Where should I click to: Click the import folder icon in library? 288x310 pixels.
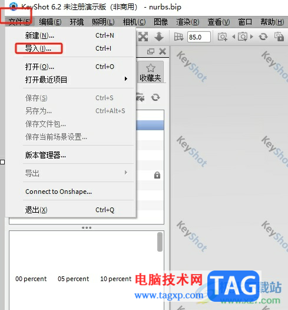pos(140,97)
